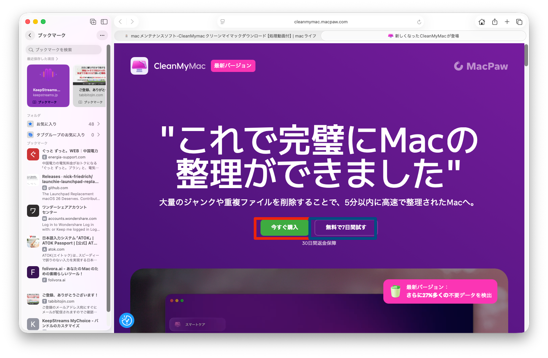Click the 無料で7日間試す button
The width and height of the screenshot is (548, 358).
[x=346, y=227]
